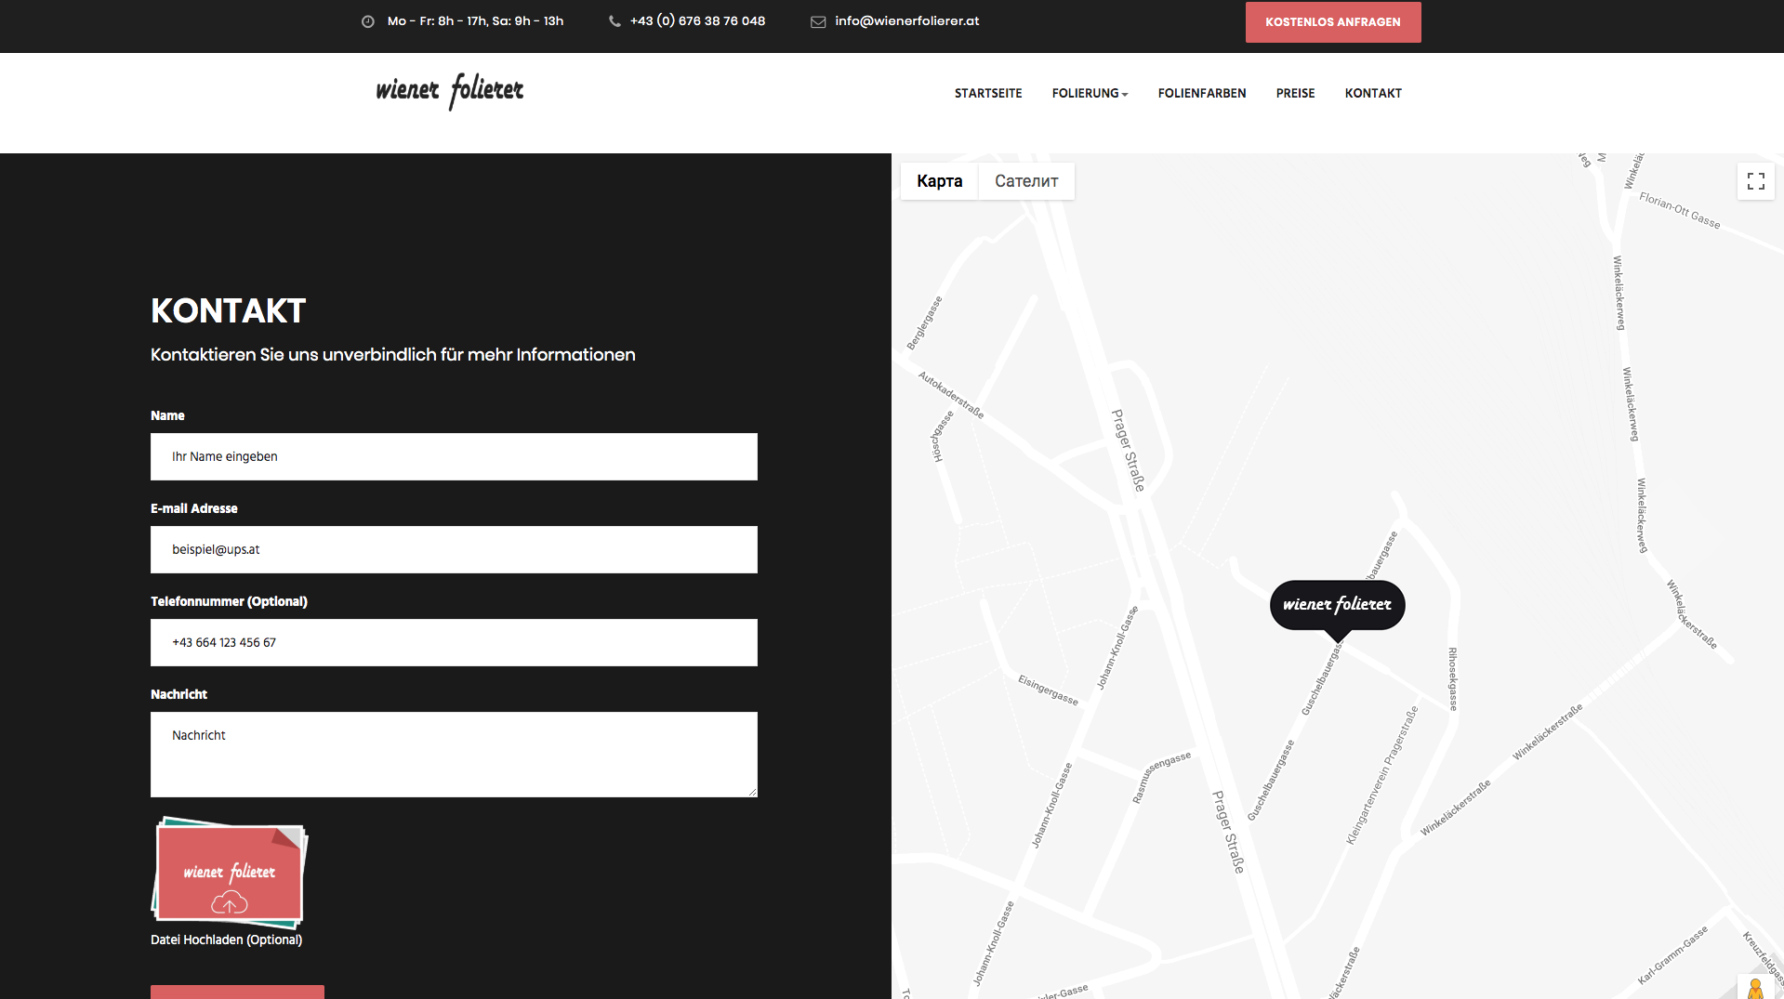
Task: Click the clock icon beside opening hours
Action: click(x=368, y=21)
